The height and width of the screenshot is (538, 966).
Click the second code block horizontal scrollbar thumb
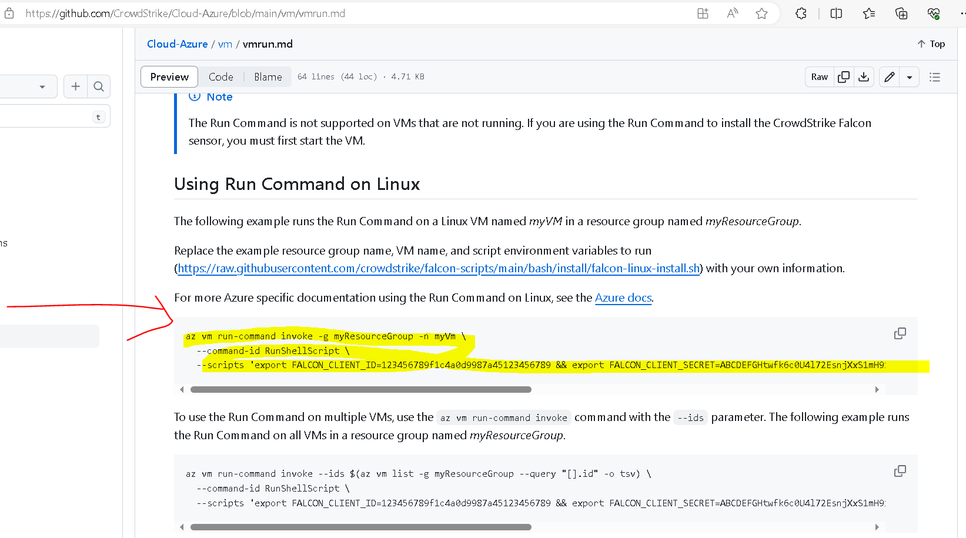pyautogui.click(x=360, y=527)
